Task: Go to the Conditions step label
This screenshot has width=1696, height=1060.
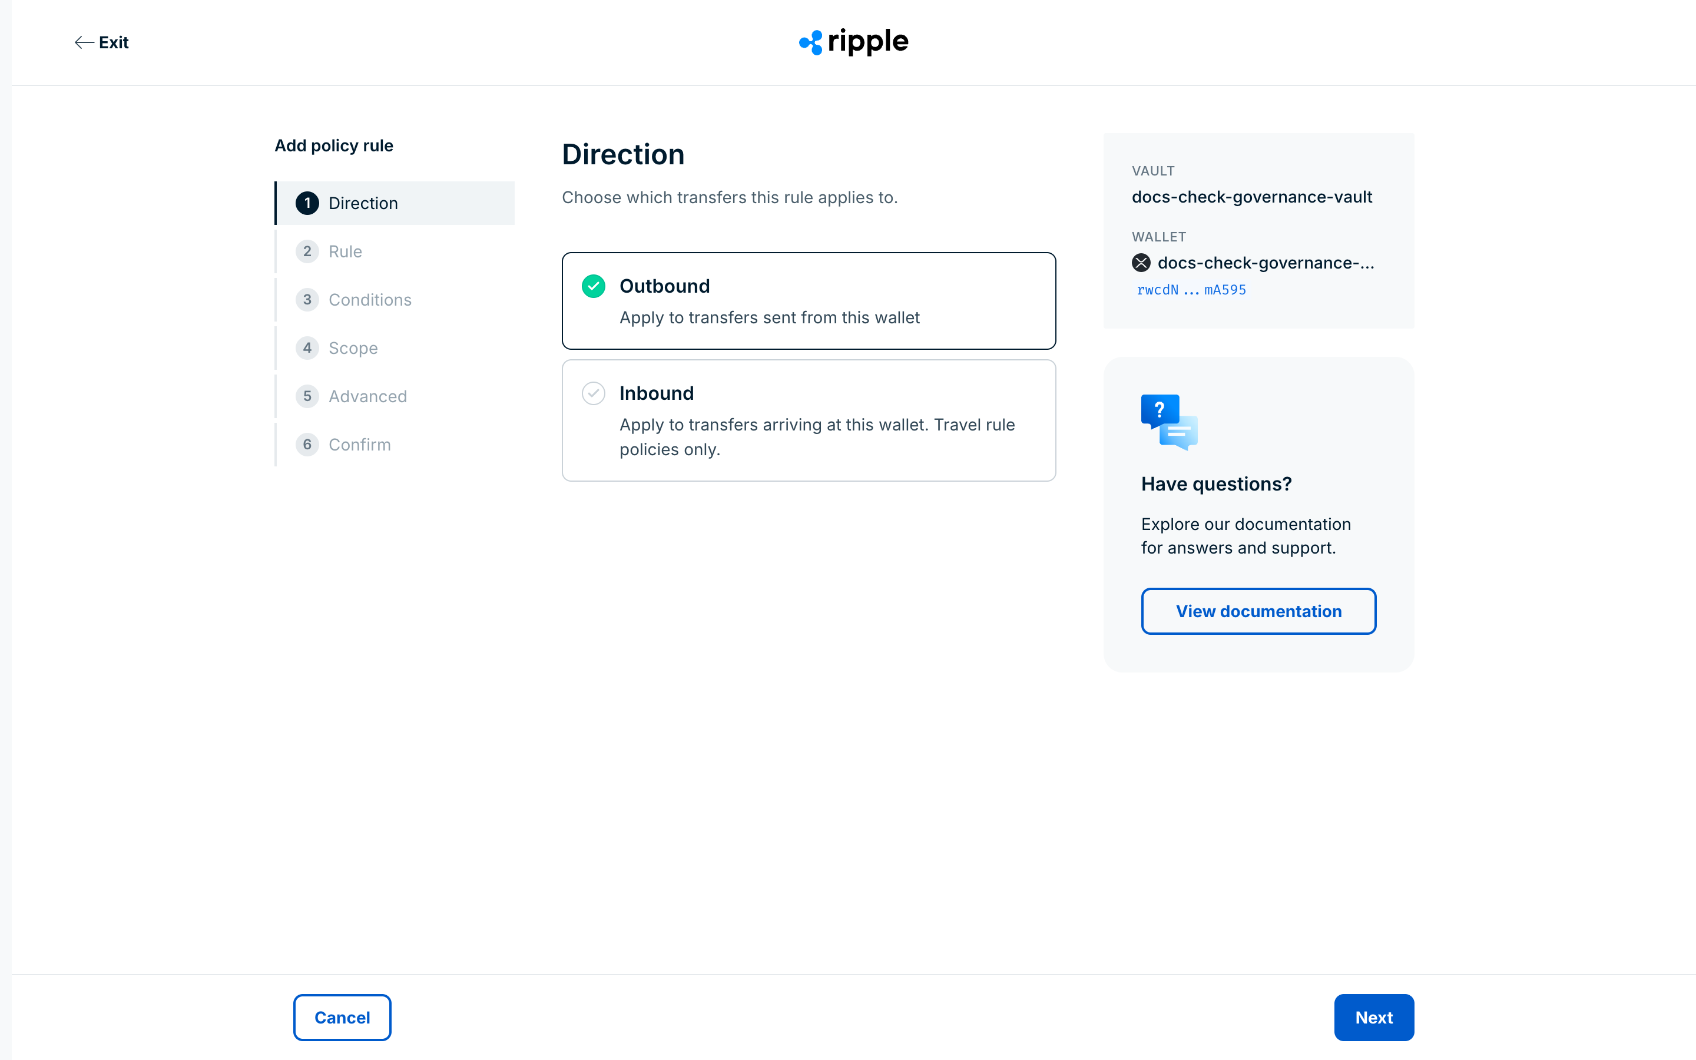Action: [x=370, y=300]
